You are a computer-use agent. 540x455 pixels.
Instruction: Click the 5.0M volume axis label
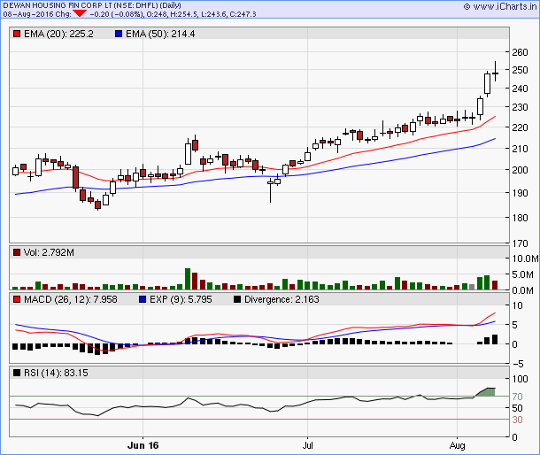pyautogui.click(x=522, y=274)
